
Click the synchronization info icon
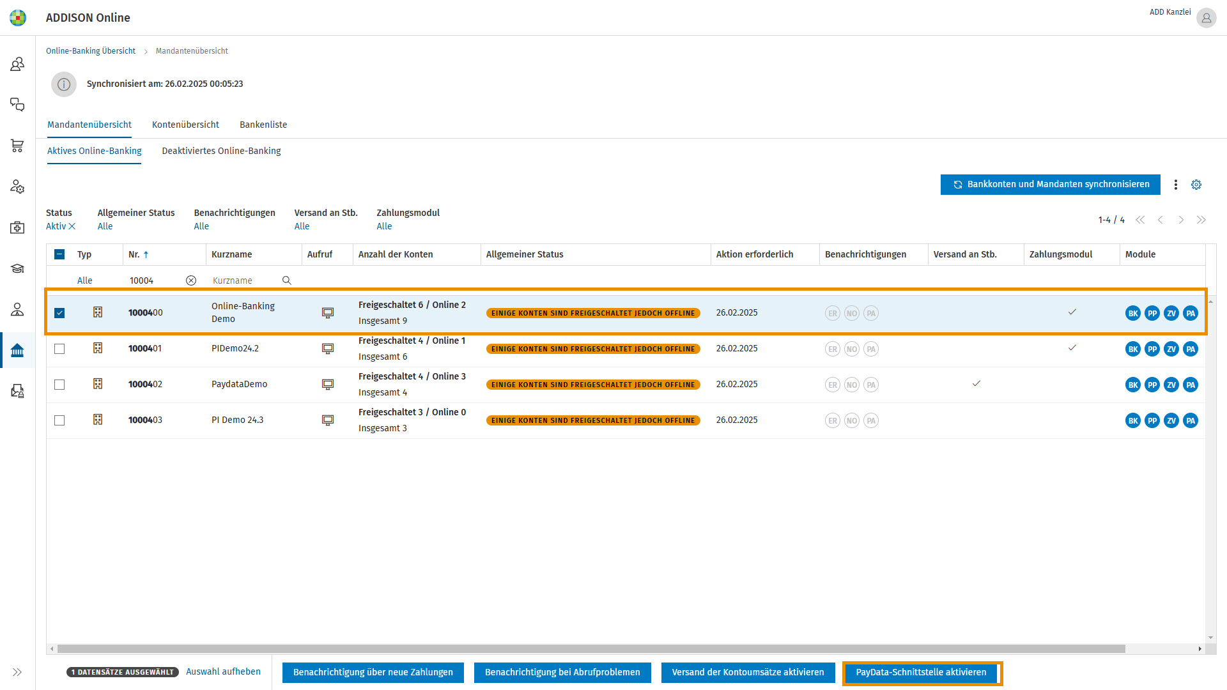point(64,84)
